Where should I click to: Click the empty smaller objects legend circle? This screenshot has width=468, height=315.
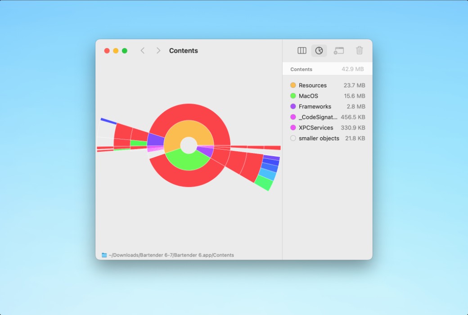[293, 138]
